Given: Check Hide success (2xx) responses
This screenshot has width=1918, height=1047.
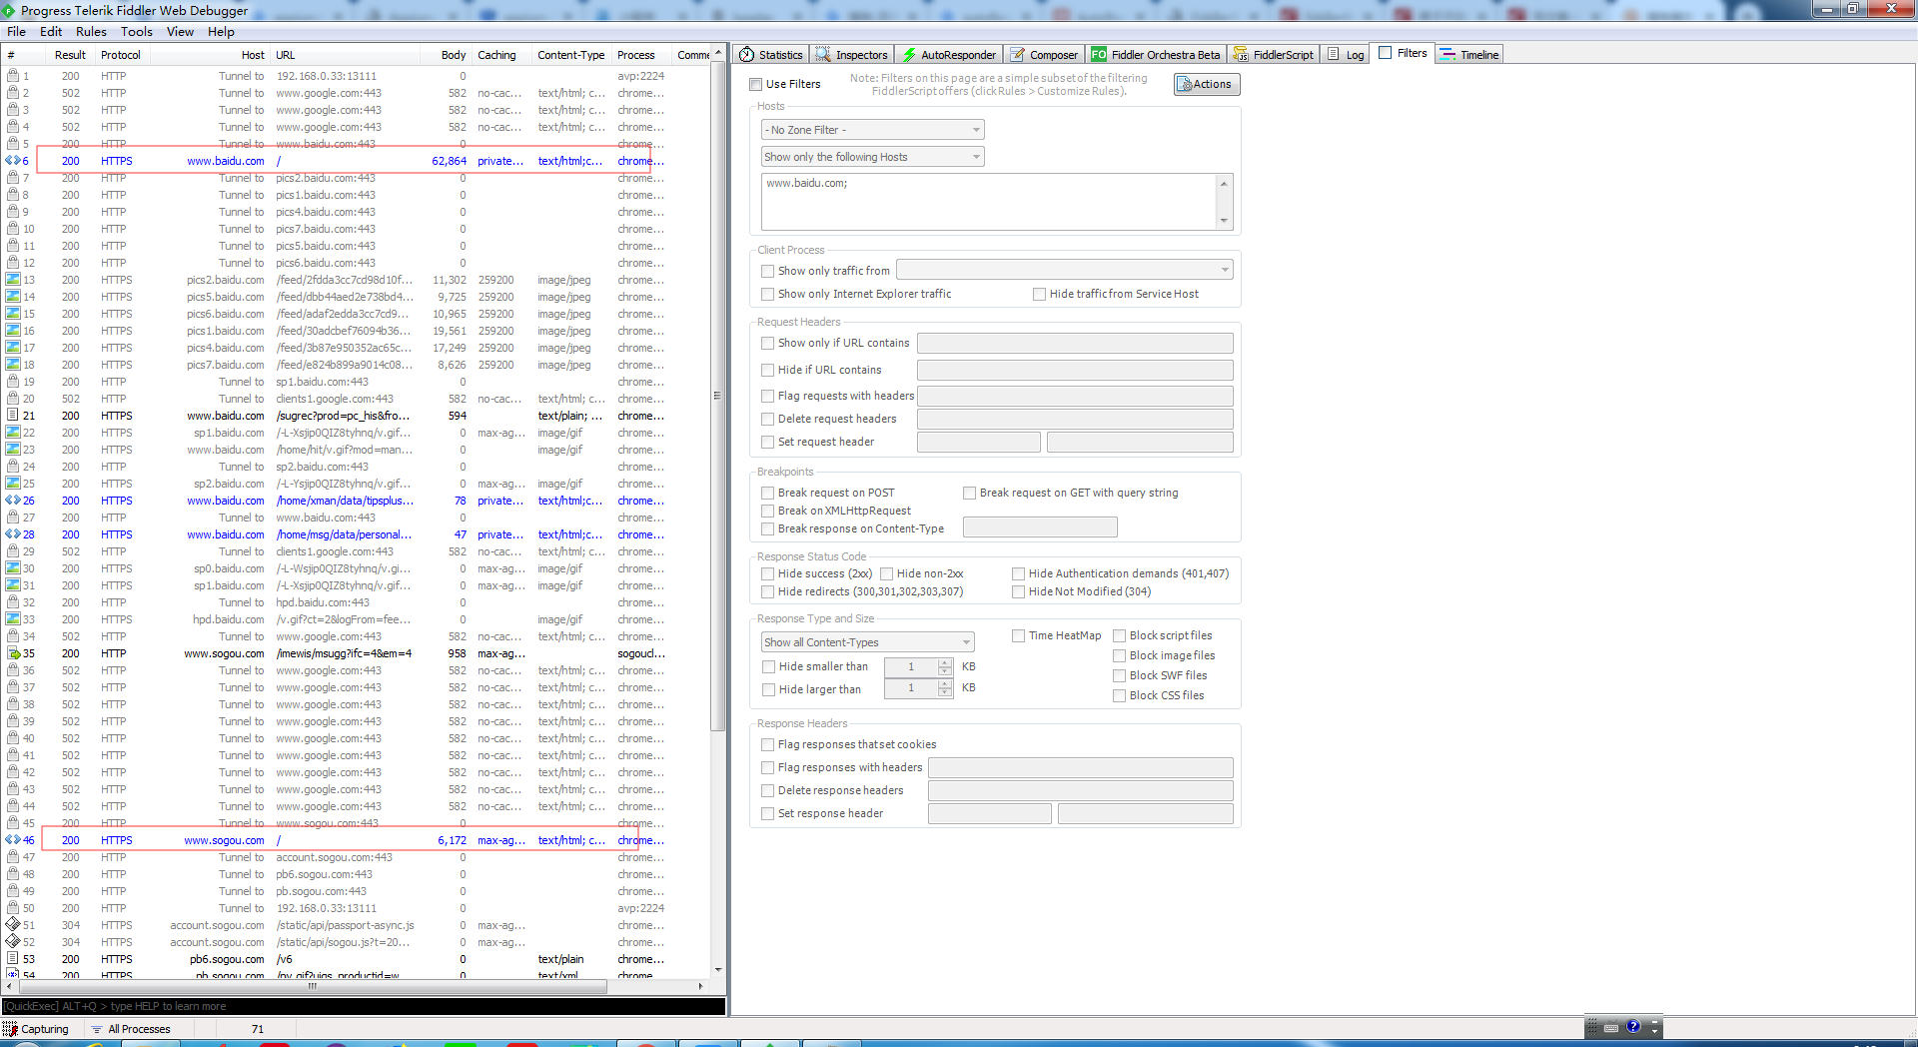Looking at the screenshot, I should coord(767,573).
